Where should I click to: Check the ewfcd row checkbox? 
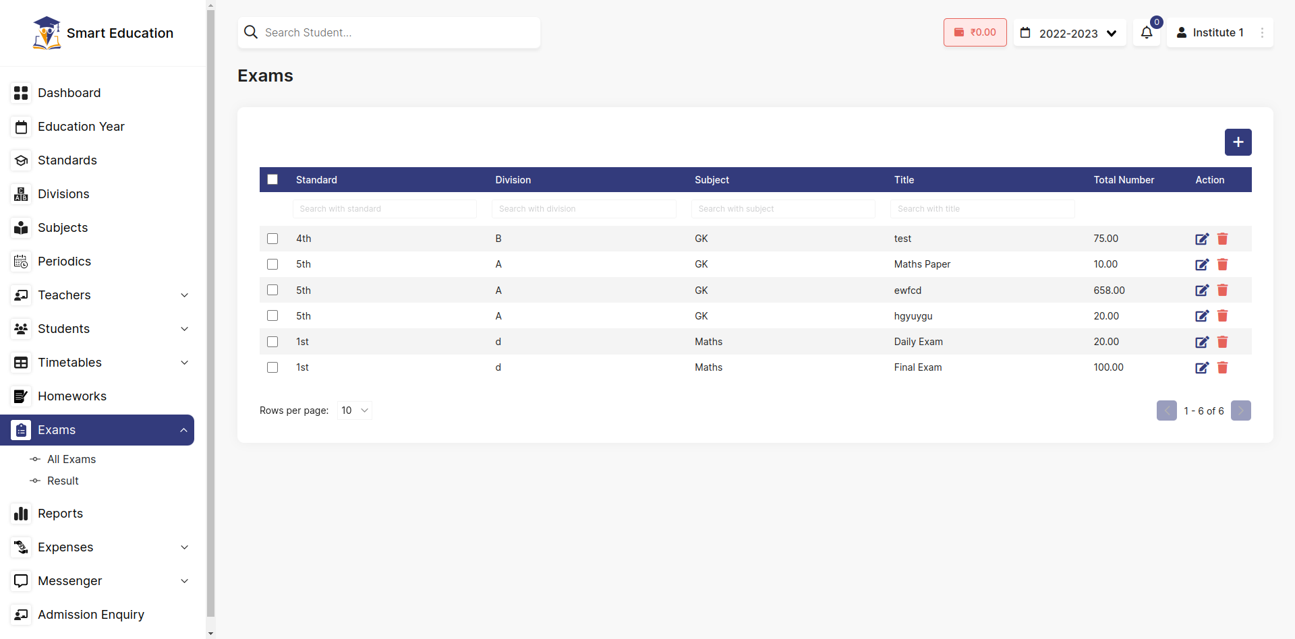coord(272,290)
